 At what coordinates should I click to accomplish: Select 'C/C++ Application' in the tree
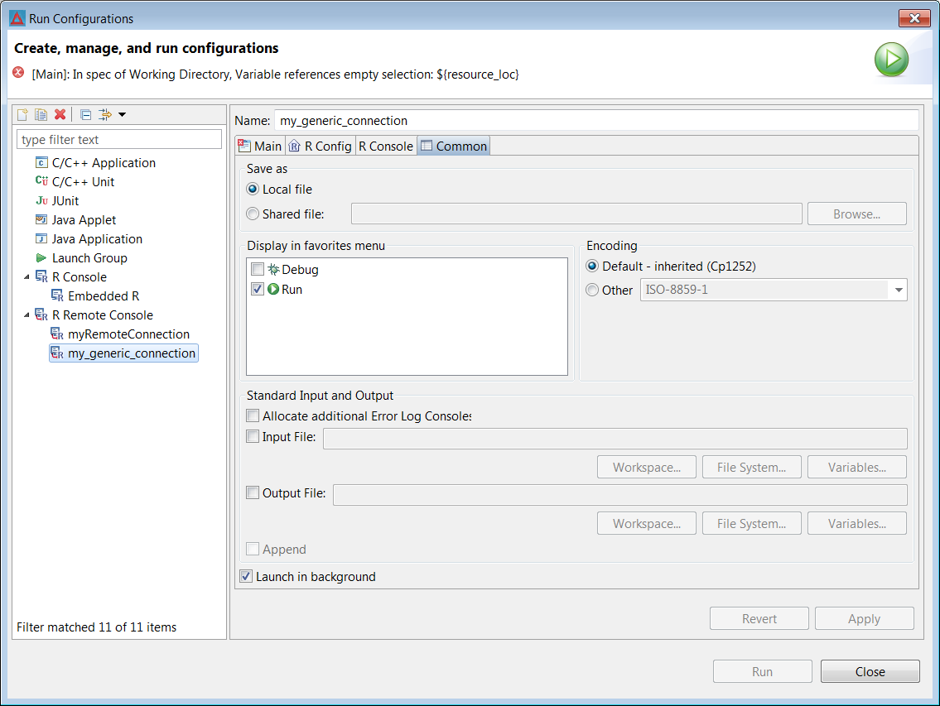coord(104,162)
